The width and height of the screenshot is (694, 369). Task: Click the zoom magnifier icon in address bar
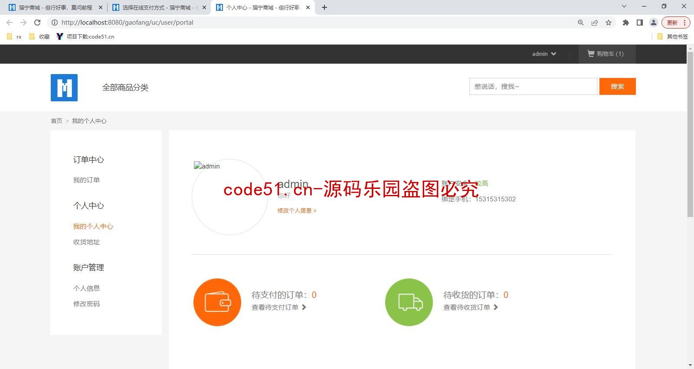click(x=581, y=23)
